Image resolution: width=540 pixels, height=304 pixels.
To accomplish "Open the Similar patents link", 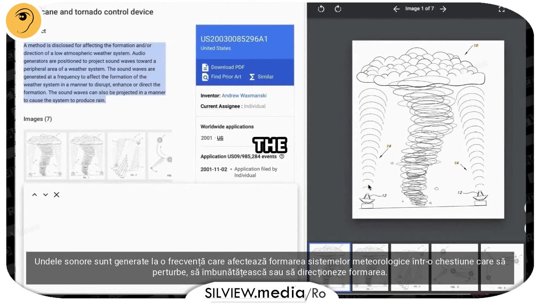I will coord(265,77).
